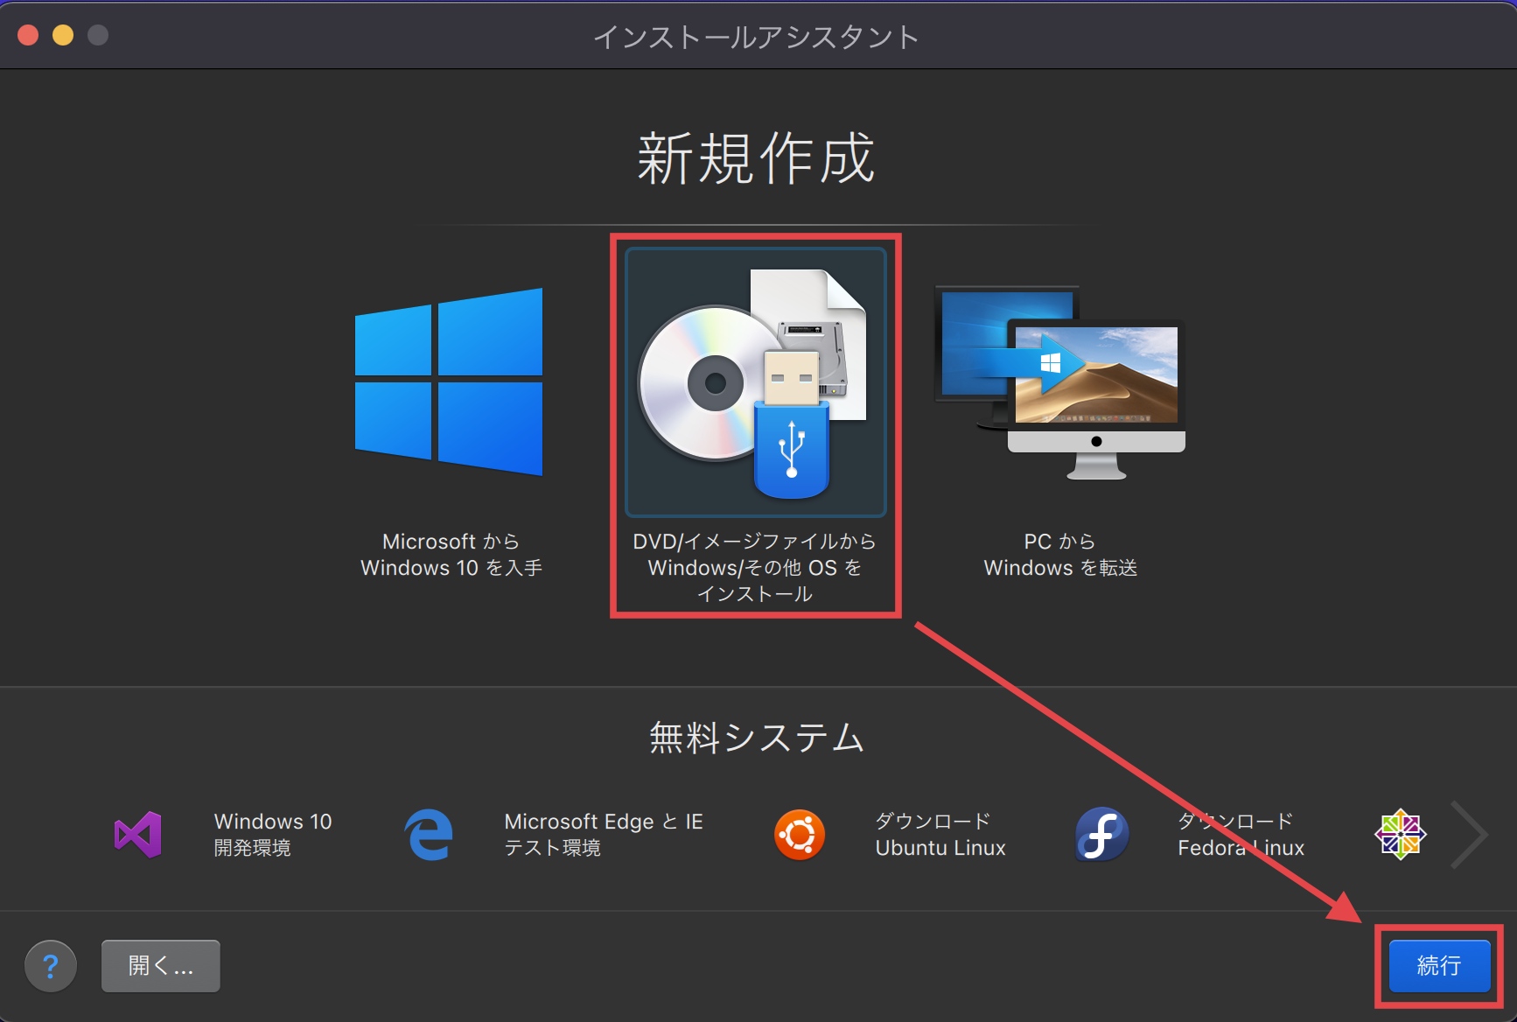Select "DVD/イメージファイルから Windows/その他 OS をインストール" label

755,568
